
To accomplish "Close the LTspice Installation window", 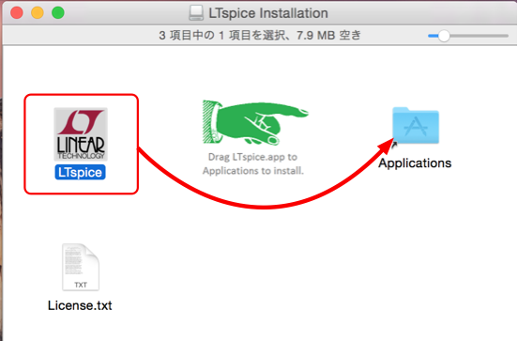I will [x=17, y=13].
